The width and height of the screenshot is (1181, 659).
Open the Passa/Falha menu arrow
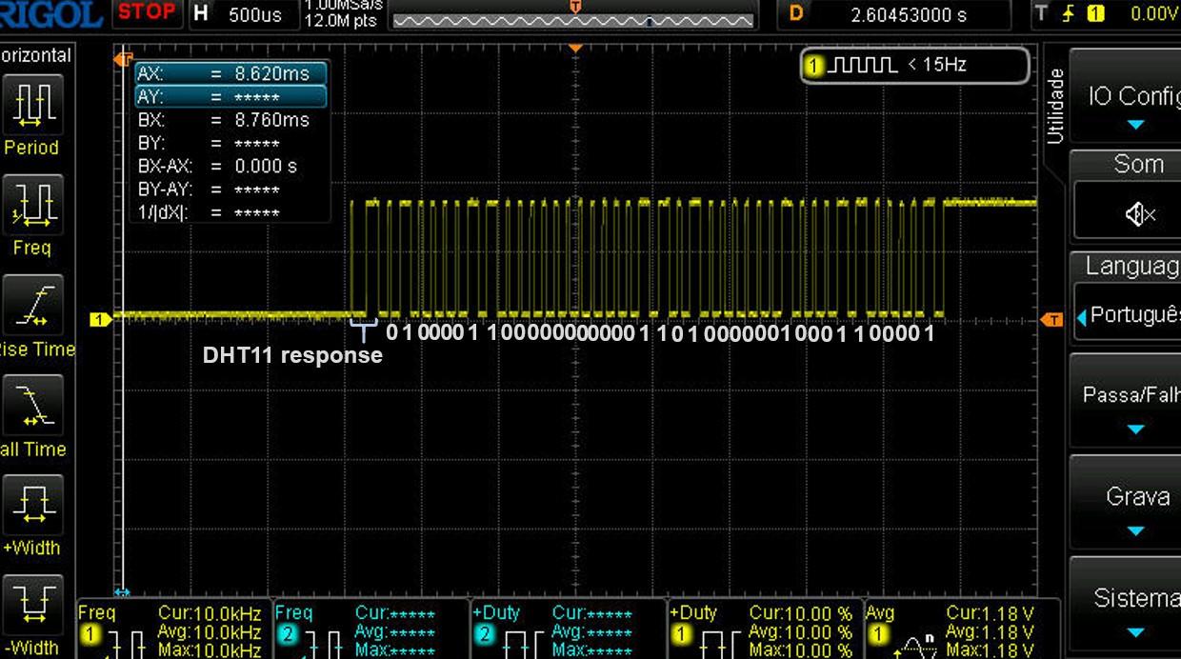coord(1134,429)
